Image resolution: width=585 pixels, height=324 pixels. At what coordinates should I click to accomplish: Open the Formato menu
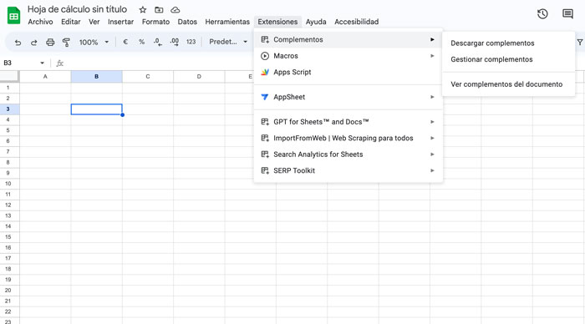click(x=155, y=22)
